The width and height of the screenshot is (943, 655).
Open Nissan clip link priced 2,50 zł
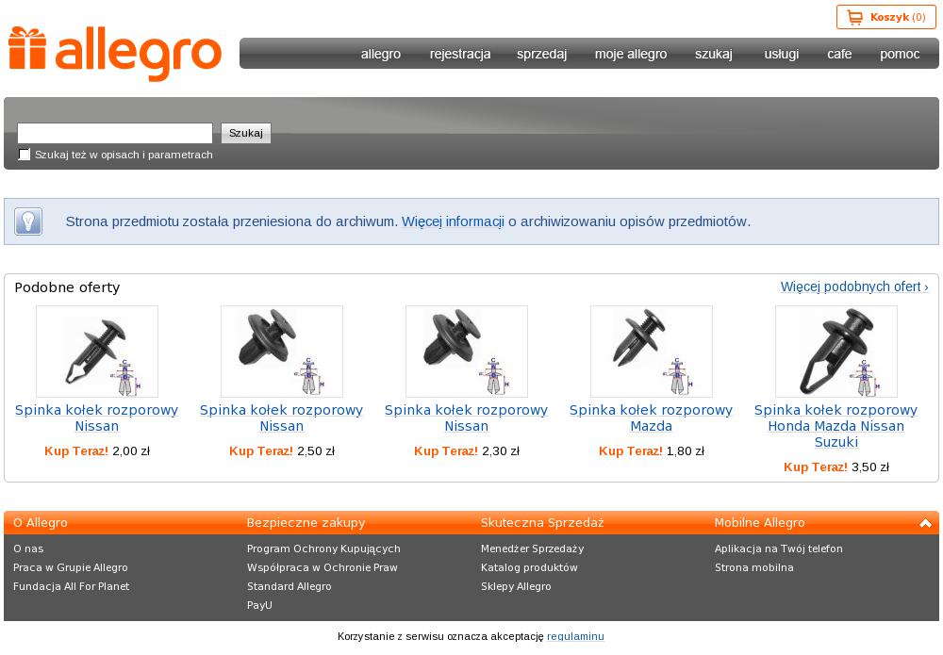click(281, 418)
